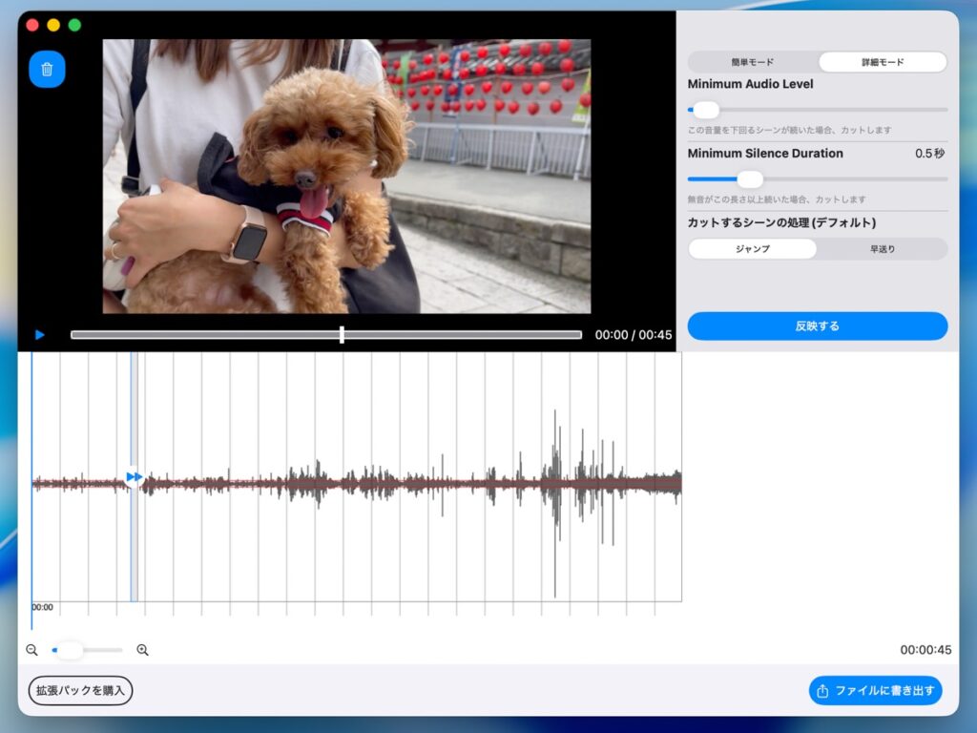Click the green fullscreen window button

pyautogui.click(x=74, y=25)
